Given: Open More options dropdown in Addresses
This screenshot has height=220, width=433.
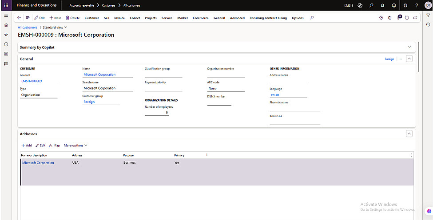Looking at the screenshot, I should 75,145.
